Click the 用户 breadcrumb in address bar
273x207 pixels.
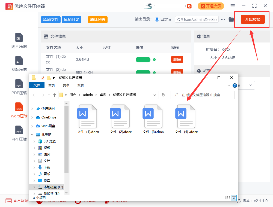pyautogui.click(x=73, y=95)
